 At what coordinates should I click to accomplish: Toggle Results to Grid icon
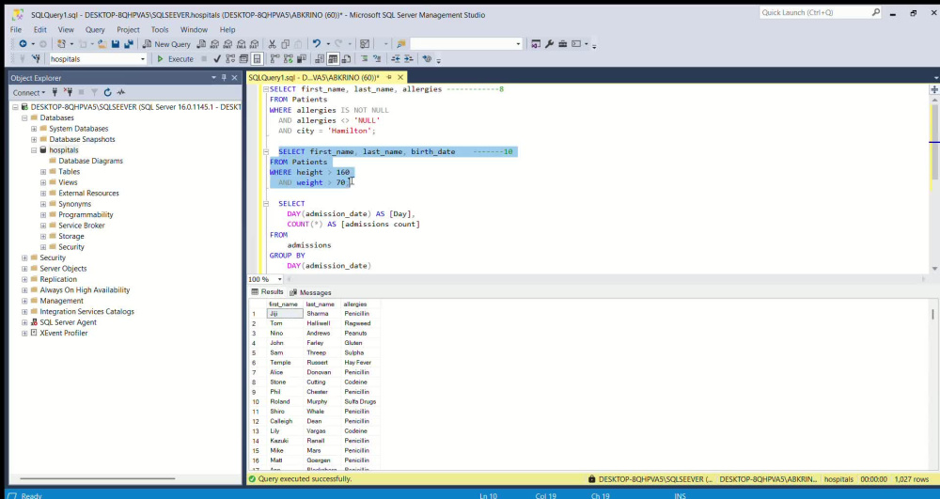pos(333,58)
